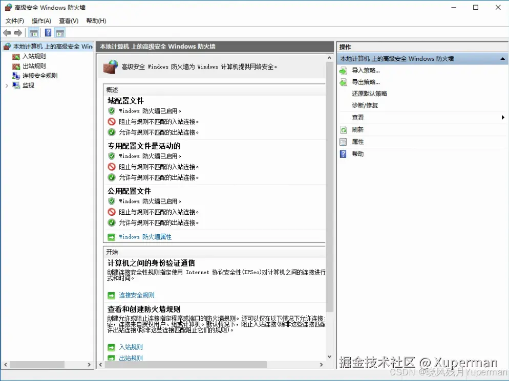Open the 文件(F) menu
The image size is (509, 381).
pyautogui.click(x=15, y=21)
